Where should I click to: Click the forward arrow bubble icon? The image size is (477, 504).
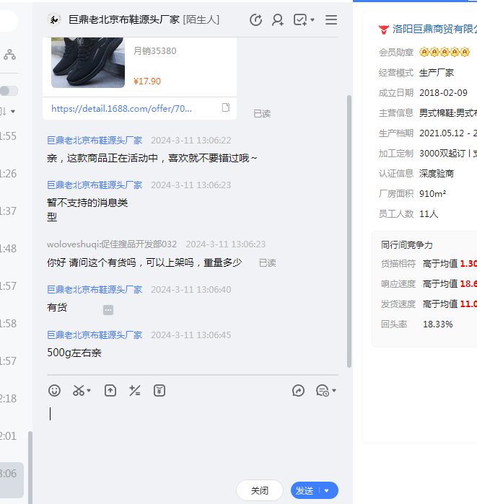coord(298,390)
